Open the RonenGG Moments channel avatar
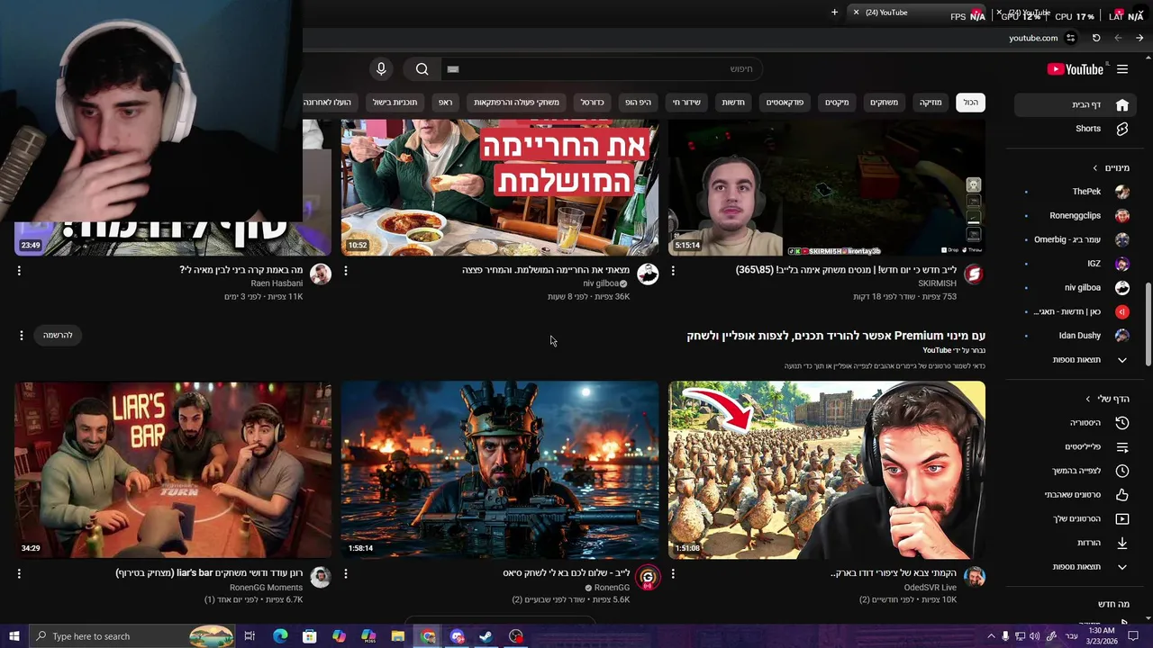 coord(320,577)
